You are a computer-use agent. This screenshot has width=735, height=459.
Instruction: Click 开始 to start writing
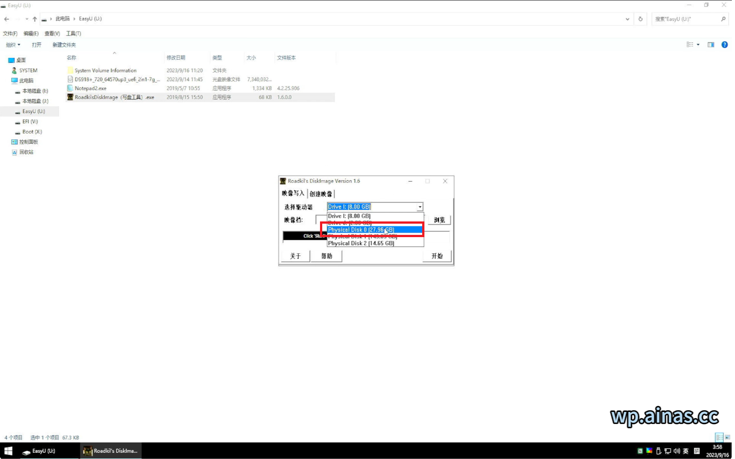pyautogui.click(x=437, y=256)
